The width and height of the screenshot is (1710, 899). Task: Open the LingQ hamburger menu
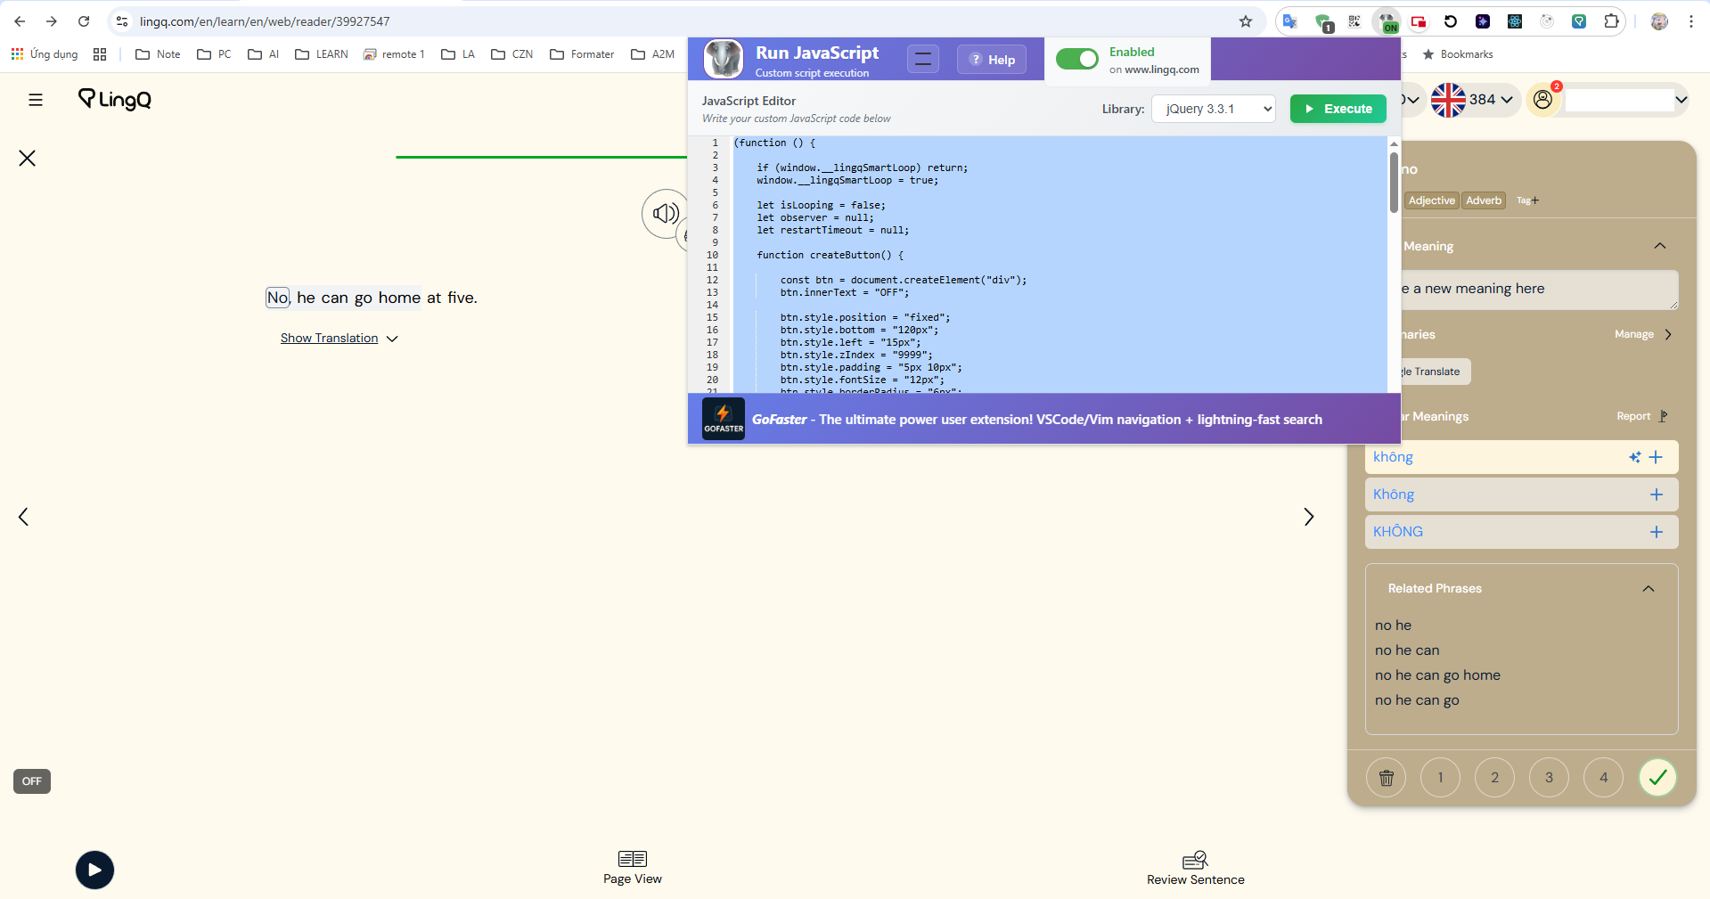click(36, 100)
